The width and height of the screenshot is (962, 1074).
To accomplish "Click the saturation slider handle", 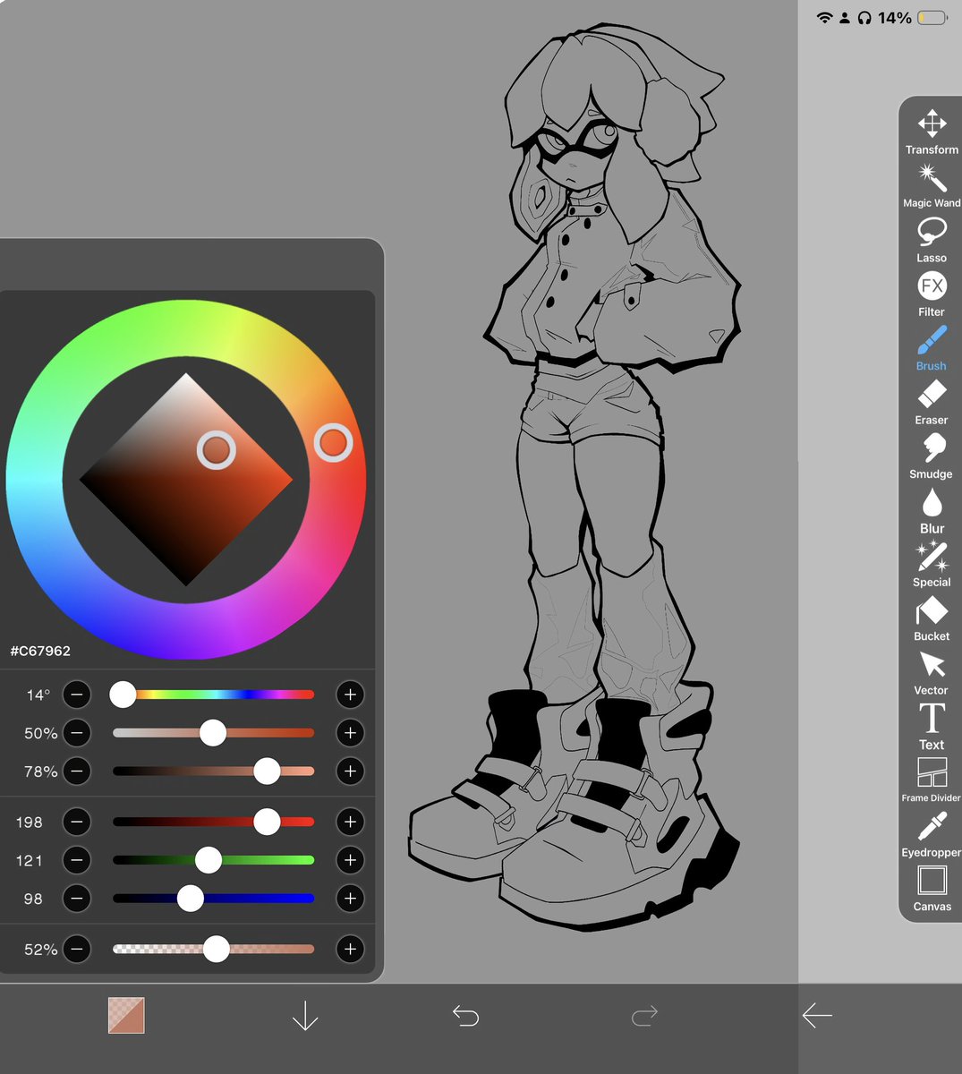I will click(x=213, y=733).
